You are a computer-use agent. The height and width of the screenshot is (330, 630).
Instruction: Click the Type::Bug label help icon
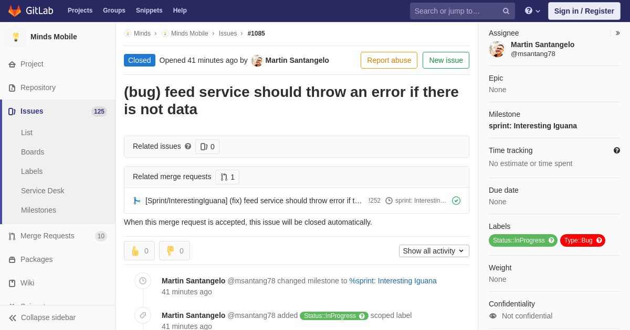(x=599, y=240)
